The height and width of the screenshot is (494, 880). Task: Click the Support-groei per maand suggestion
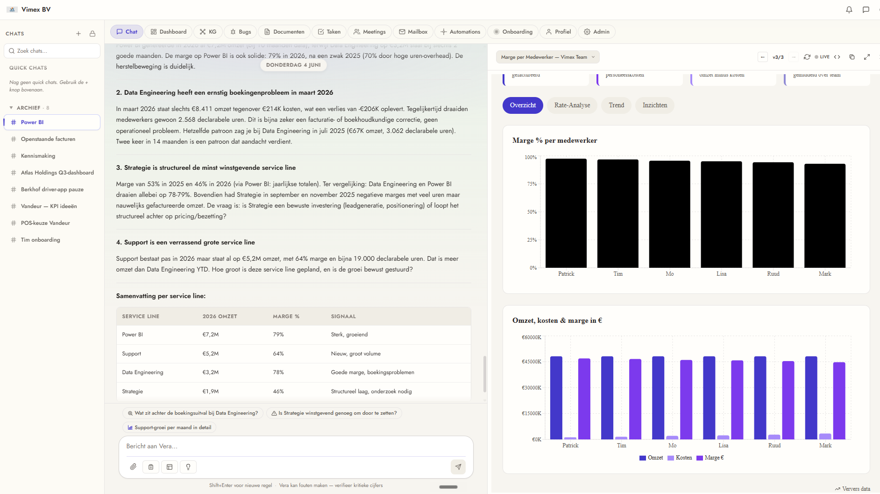pos(170,428)
